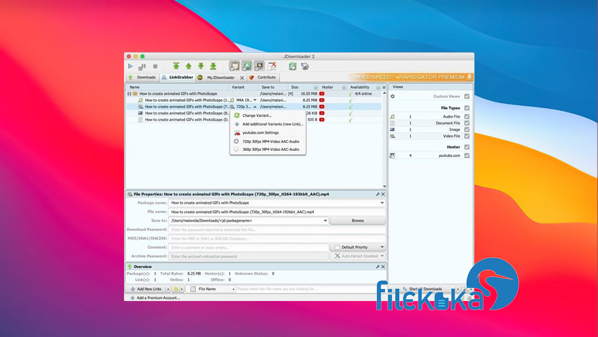Image resolution: width=598 pixels, height=337 pixels.
Task: Start downloads with the play icon
Action: (131, 66)
